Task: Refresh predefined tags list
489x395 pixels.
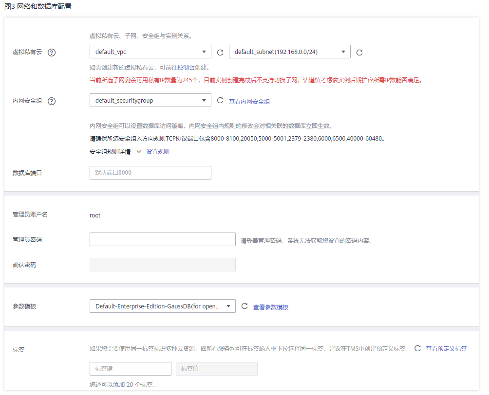Action: point(417,348)
